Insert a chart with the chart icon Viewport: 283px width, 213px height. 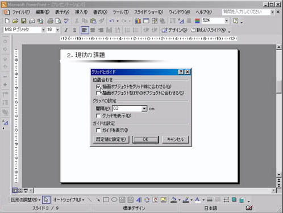138,20
